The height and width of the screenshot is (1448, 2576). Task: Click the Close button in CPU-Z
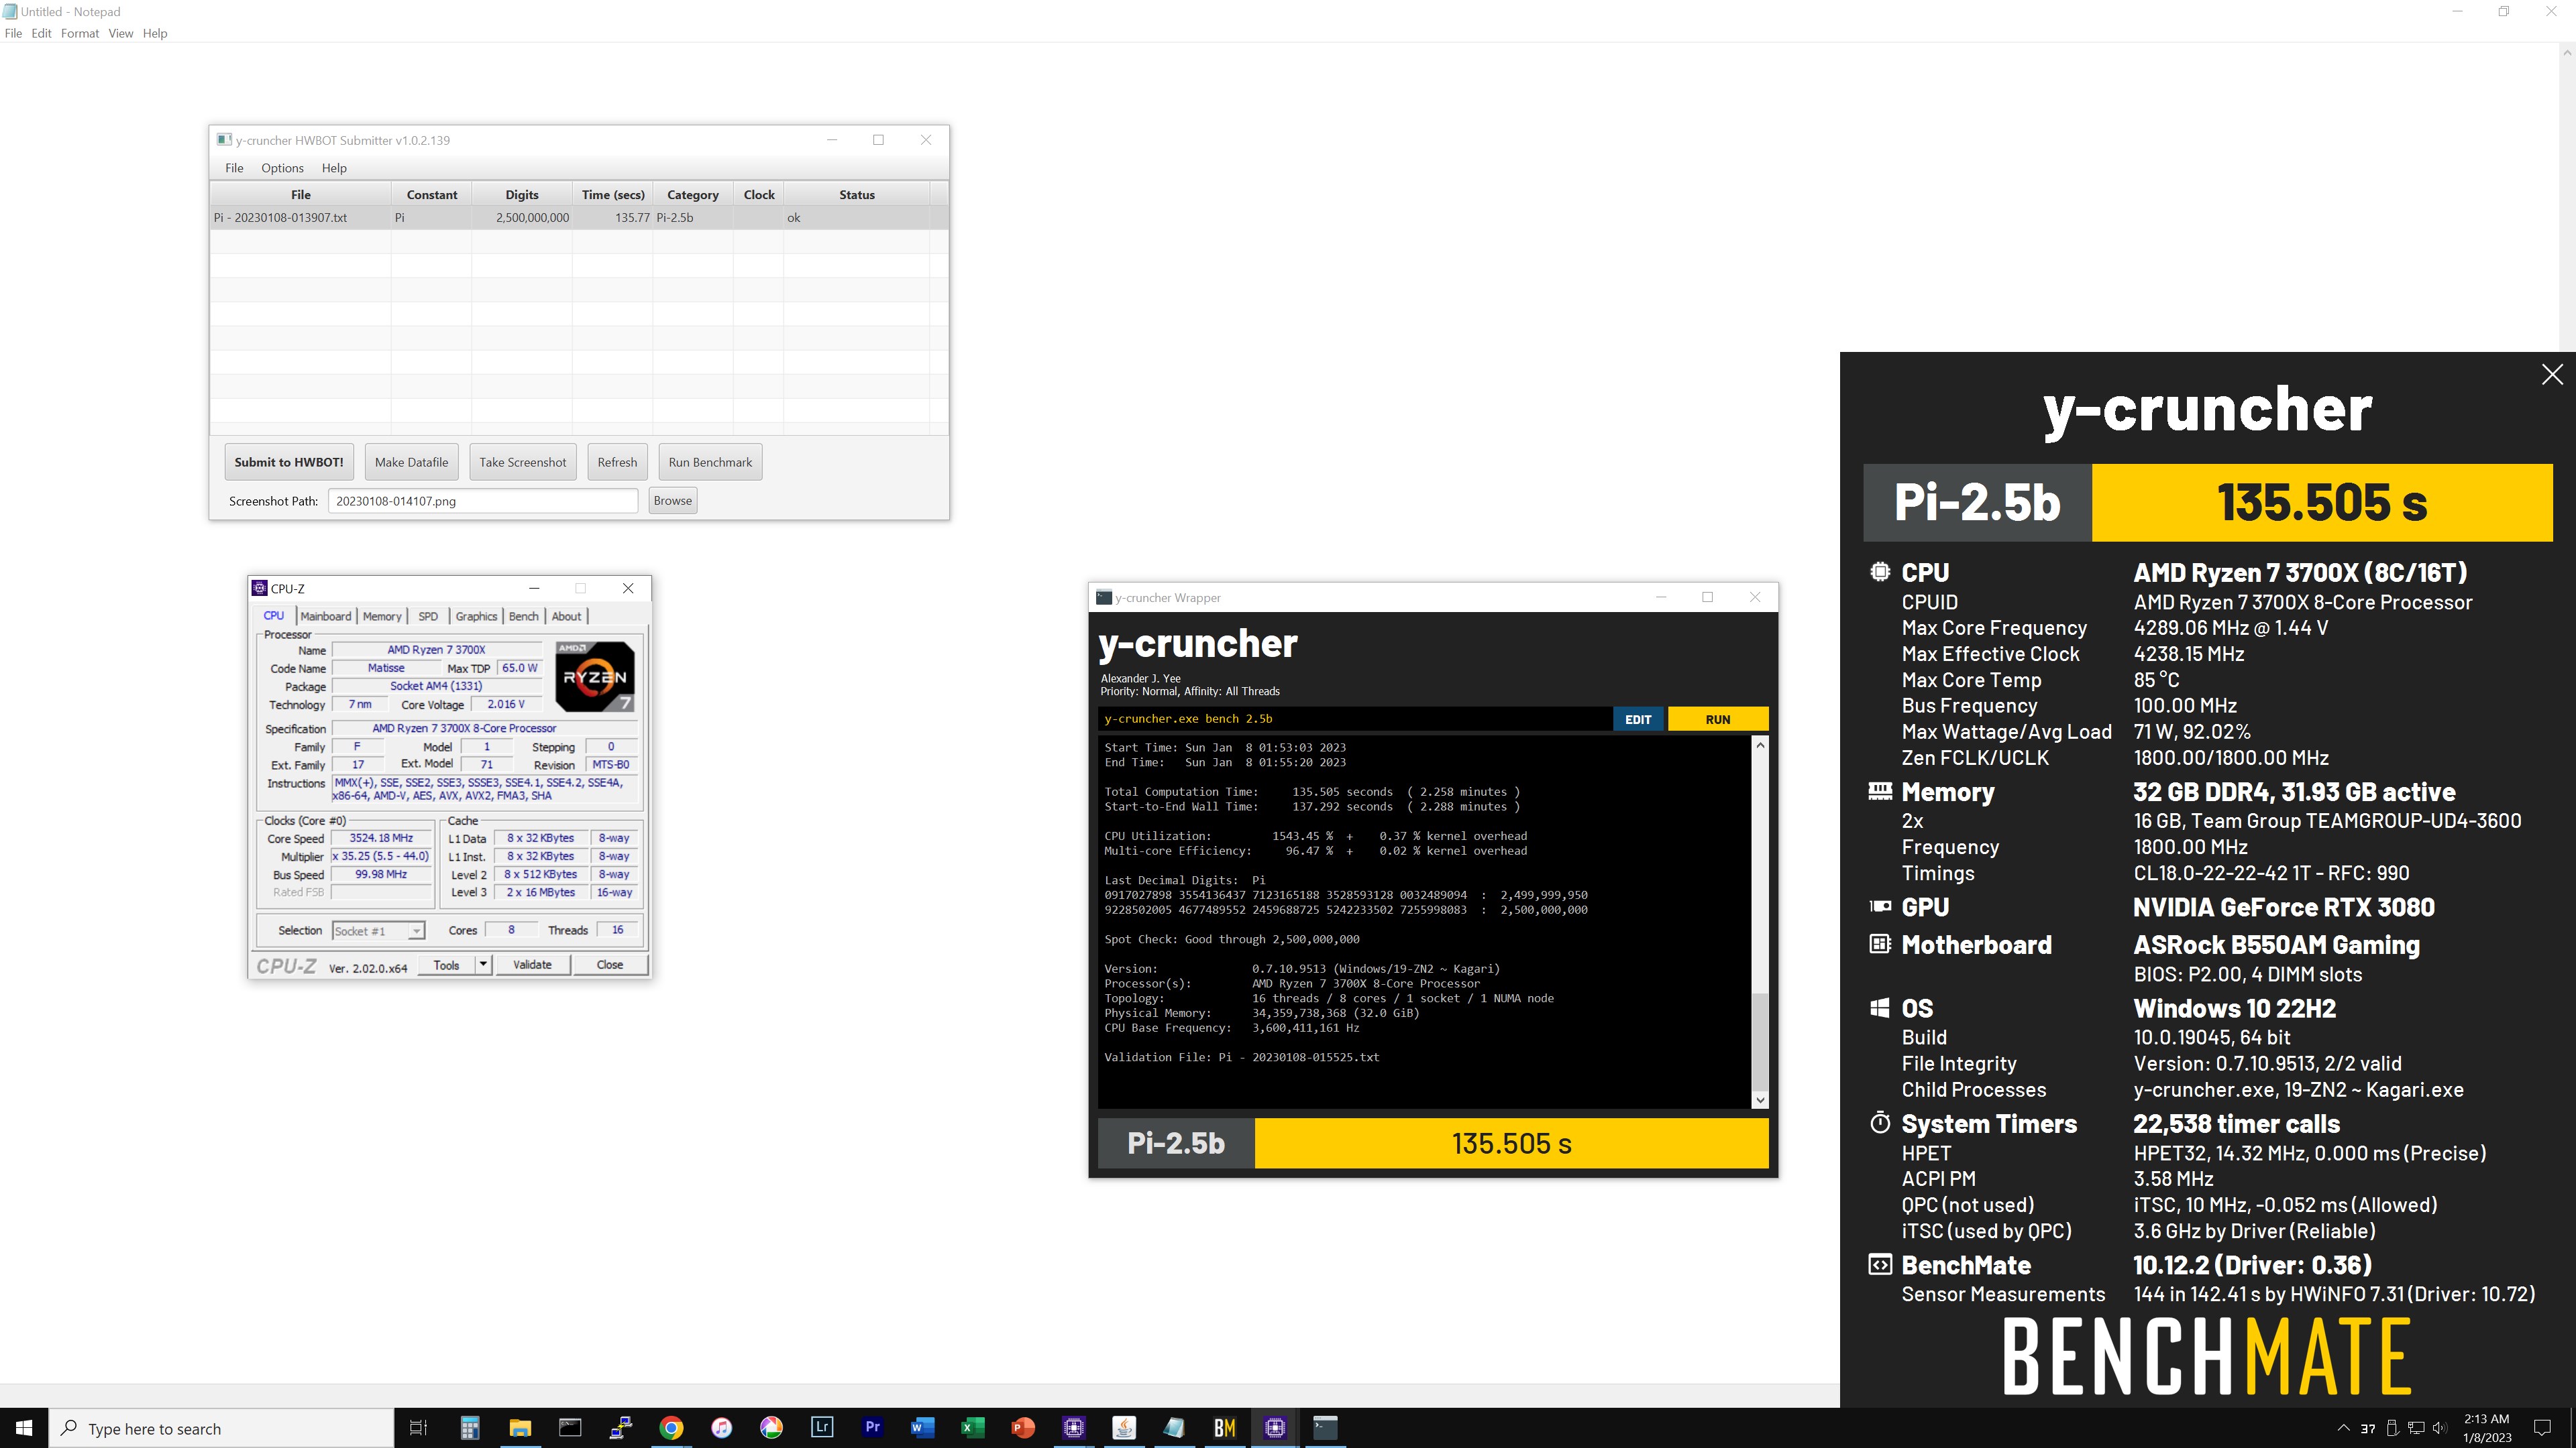[x=610, y=965]
